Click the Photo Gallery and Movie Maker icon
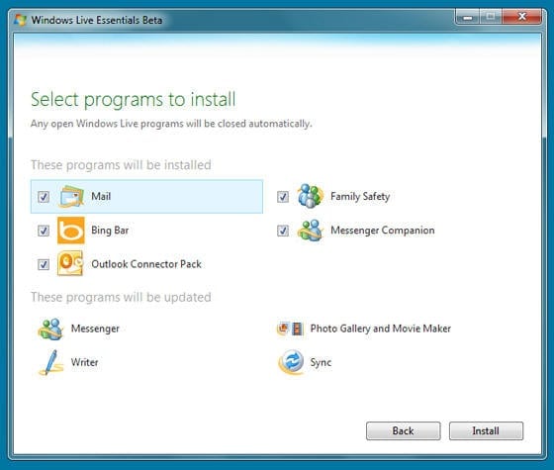 coord(291,329)
